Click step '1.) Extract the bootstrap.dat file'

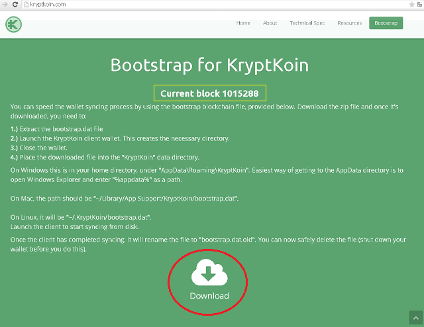[56, 129]
